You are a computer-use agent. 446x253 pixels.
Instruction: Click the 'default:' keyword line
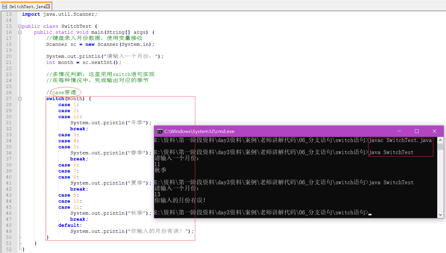click(70, 225)
